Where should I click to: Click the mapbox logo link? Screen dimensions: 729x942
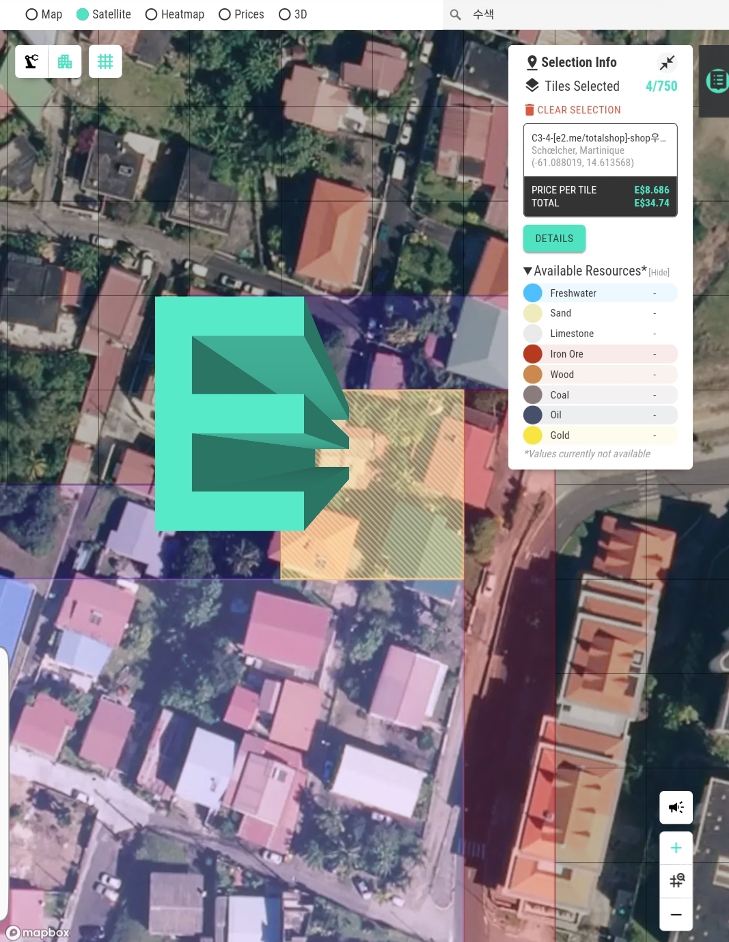[38, 932]
